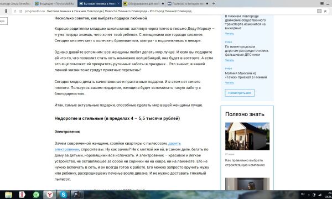Switch to the first tab 'Ольга'
This screenshot has height=199, width=332.
[16, 4]
